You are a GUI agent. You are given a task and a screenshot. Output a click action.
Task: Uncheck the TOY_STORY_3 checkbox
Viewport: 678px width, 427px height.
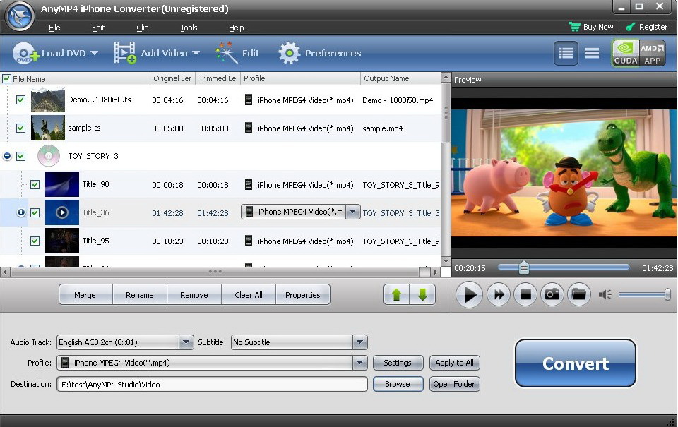tap(20, 156)
